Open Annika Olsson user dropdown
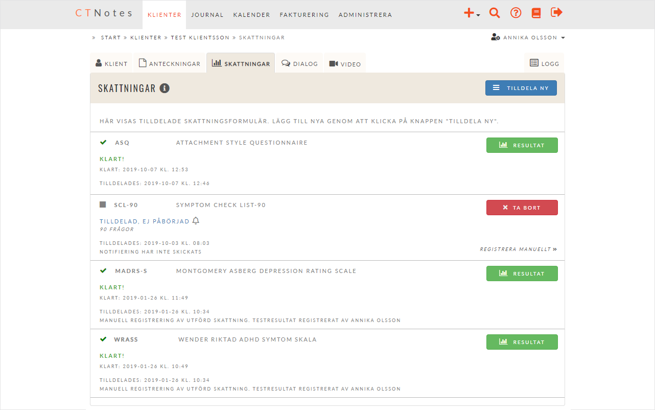Screen dimensions: 655x410 [528, 38]
